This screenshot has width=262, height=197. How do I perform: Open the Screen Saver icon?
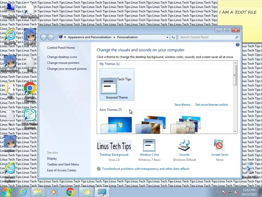pyautogui.click(x=219, y=145)
